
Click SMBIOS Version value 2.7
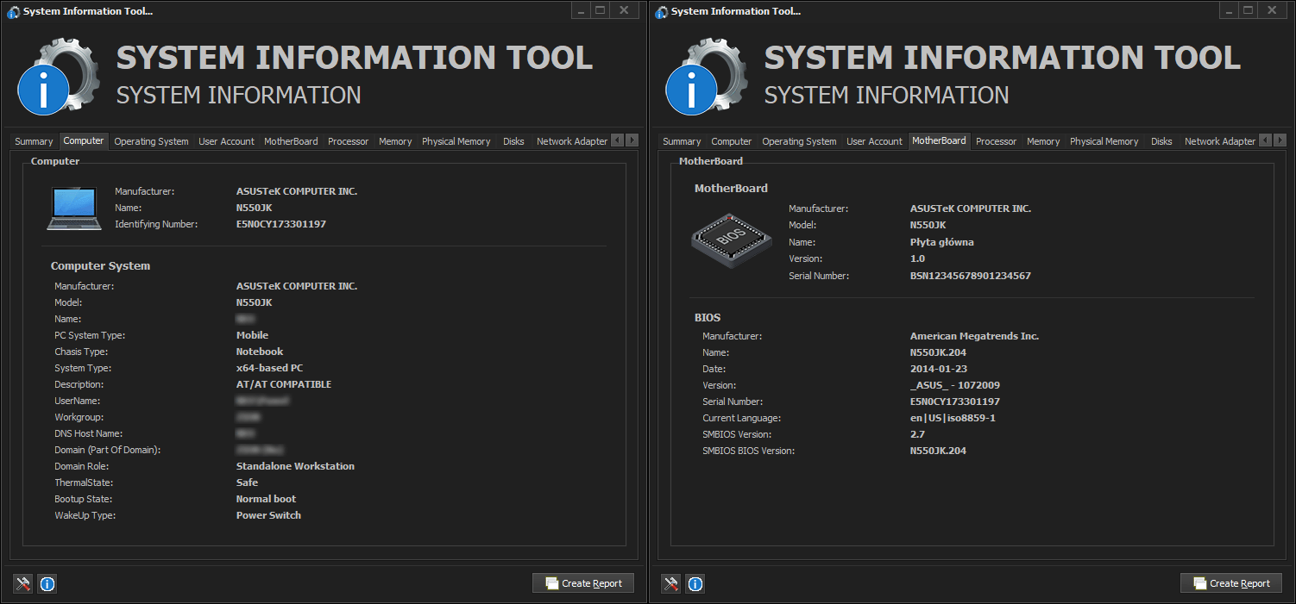pyautogui.click(x=917, y=434)
